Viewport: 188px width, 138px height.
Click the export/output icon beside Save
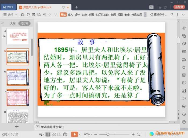[x=28, y=14]
